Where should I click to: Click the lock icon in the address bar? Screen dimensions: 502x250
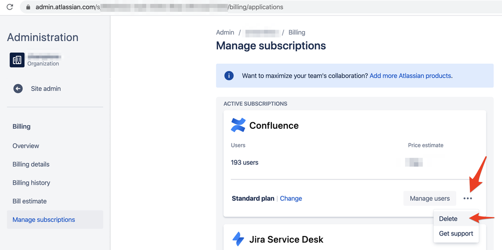click(29, 7)
